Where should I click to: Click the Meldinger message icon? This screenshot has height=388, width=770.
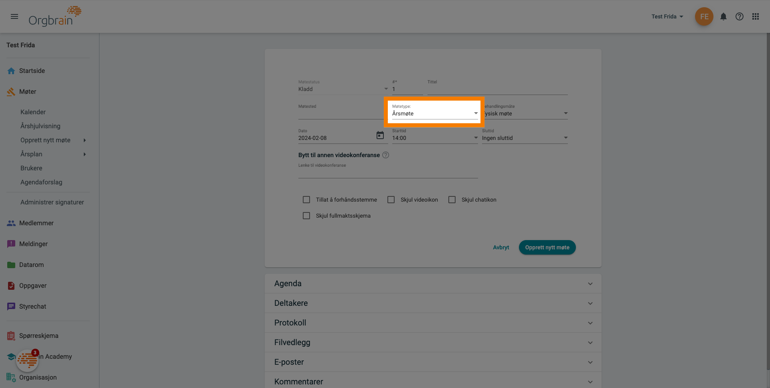coord(11,244)
